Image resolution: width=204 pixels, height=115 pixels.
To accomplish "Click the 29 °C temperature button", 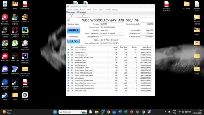I will [73, 41].
